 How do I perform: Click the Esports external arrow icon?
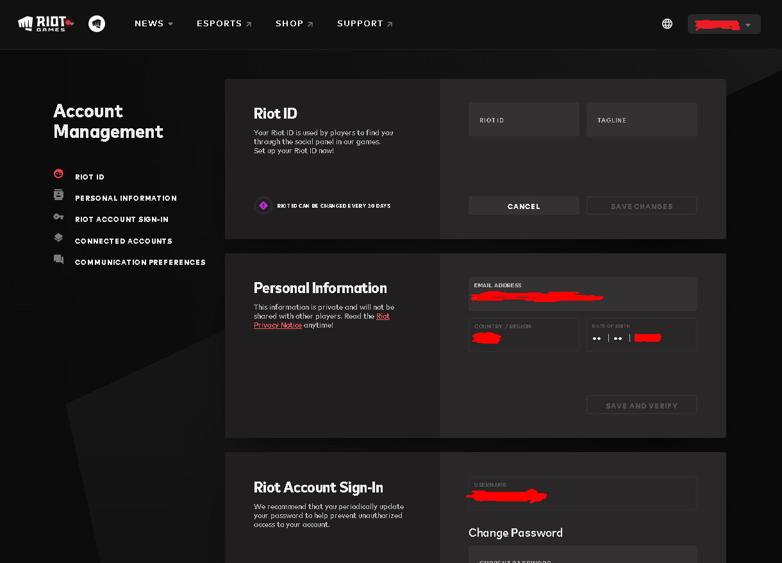coord(249,24)
